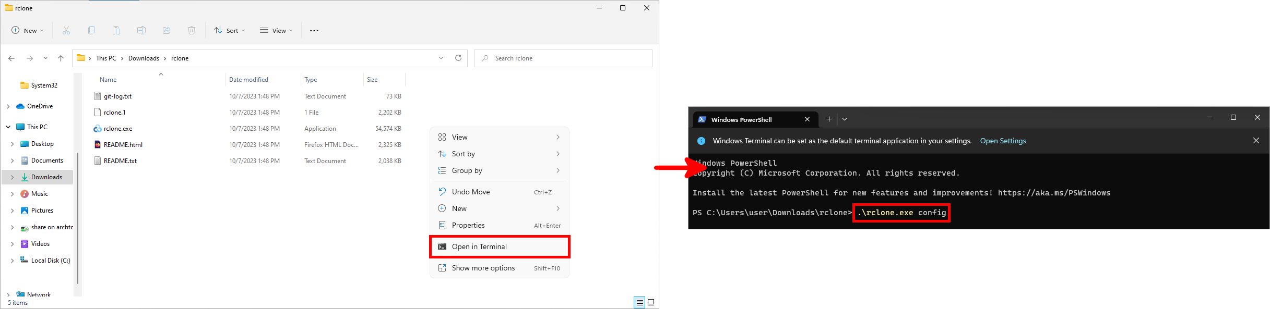
Task: Click the Open Settings link in Terminal
Action: pyautogui.click(x=1003, y=141)
